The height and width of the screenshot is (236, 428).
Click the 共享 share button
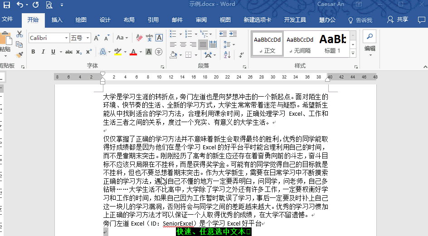(398, 20)
